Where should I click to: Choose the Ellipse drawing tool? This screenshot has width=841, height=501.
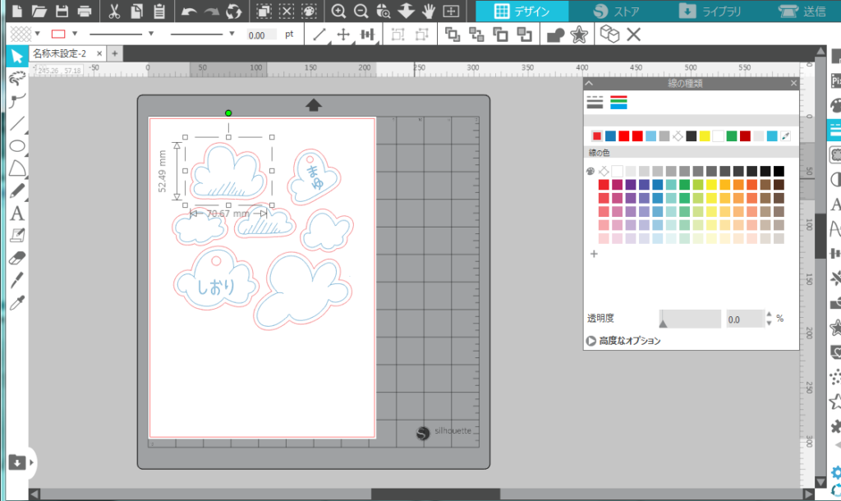click(17, 146)
